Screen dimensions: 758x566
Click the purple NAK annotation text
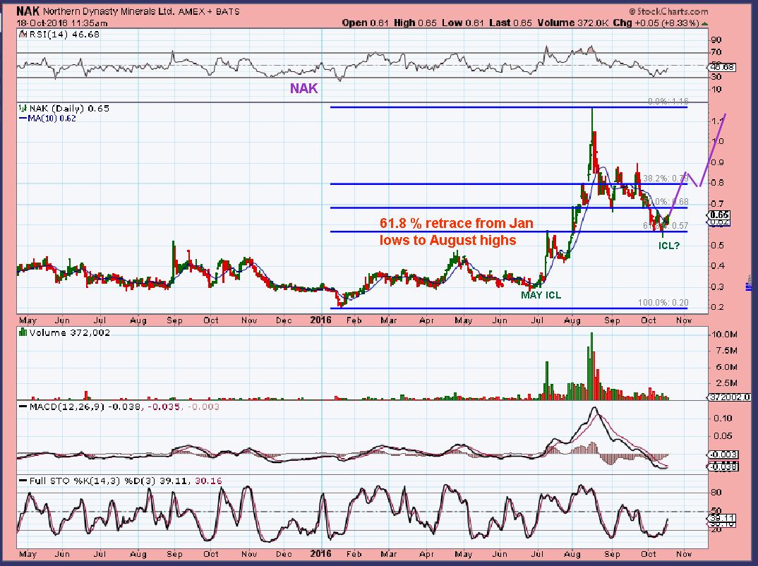(303, 88)
